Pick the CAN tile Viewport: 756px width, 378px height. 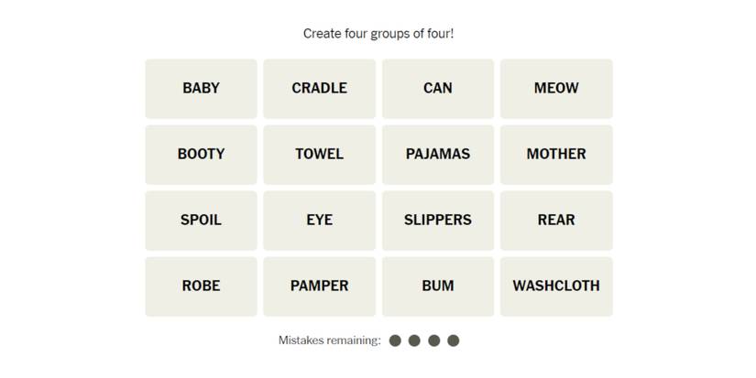pyautogui.click(x=438, y=89)
